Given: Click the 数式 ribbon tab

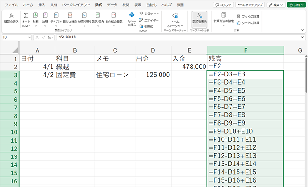Looking at the screenshot, I should (x=99, y=5).
